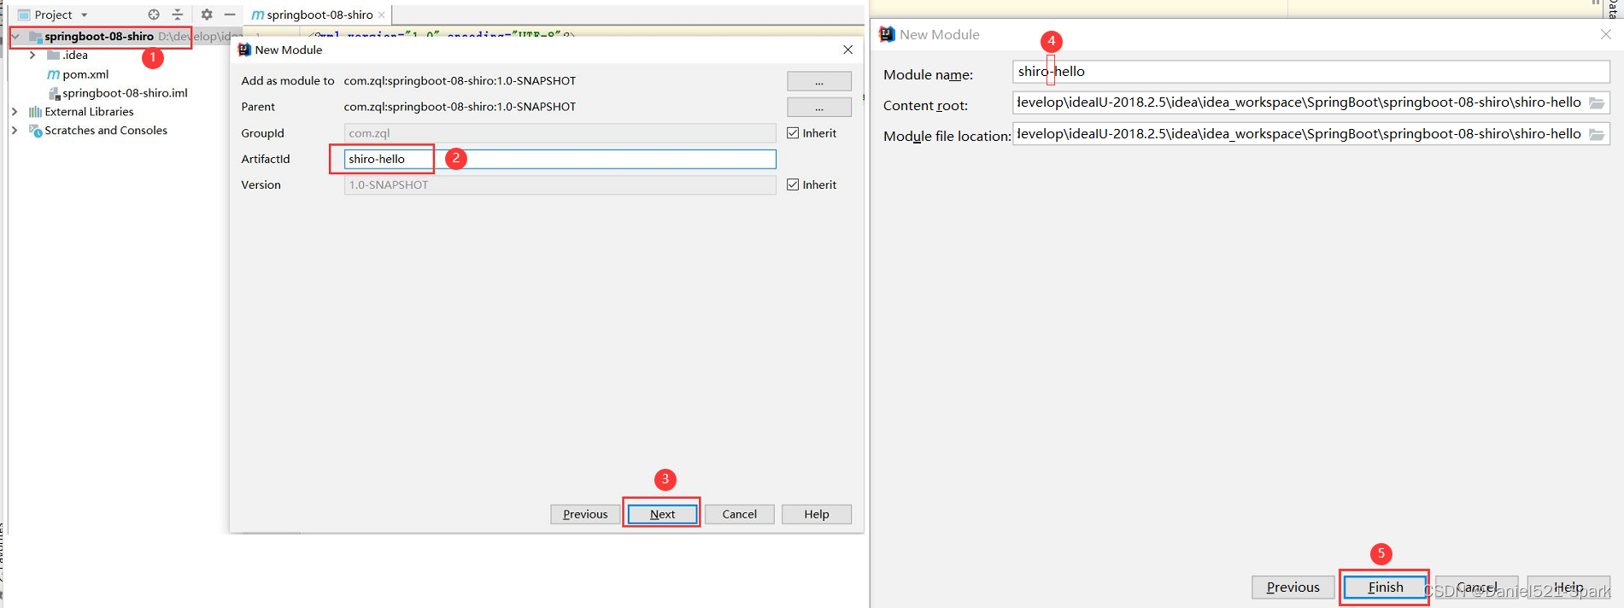This screenshot has height=608, width=1624.
Task: Click browse button for Parent
Action: click(x=819, y=107)
